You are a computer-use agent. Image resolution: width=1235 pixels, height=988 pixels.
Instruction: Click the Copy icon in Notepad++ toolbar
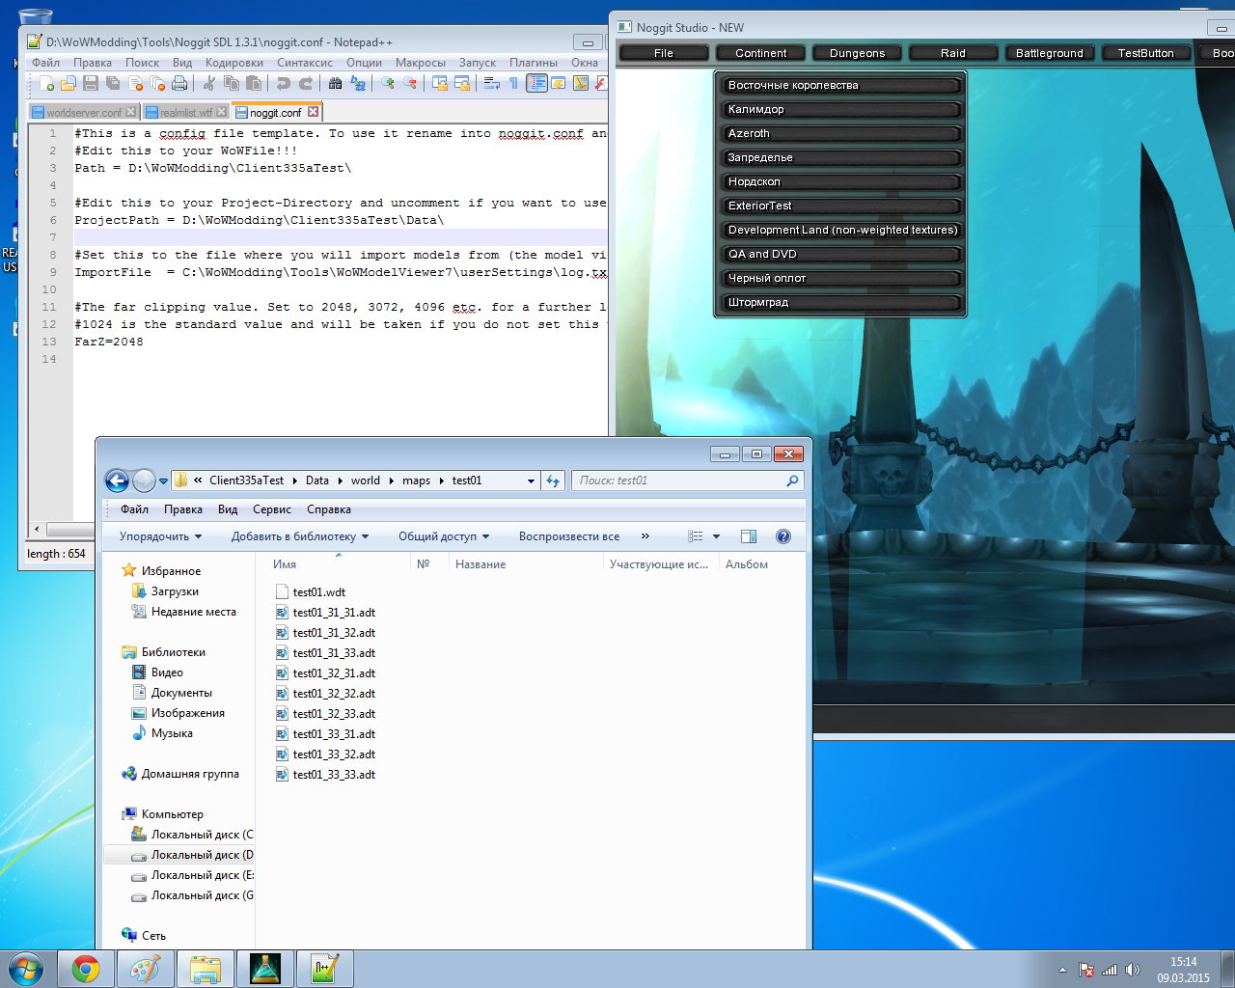click(x=232, y=84)
